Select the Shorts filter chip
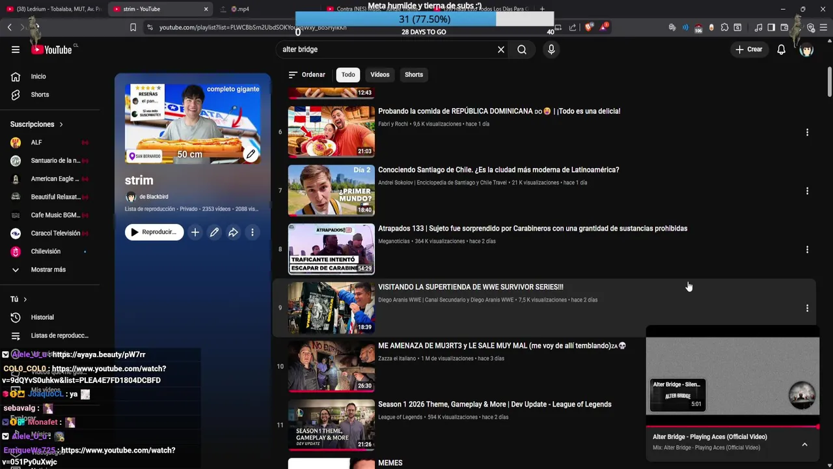833x469 pixels. pos(414,74)
